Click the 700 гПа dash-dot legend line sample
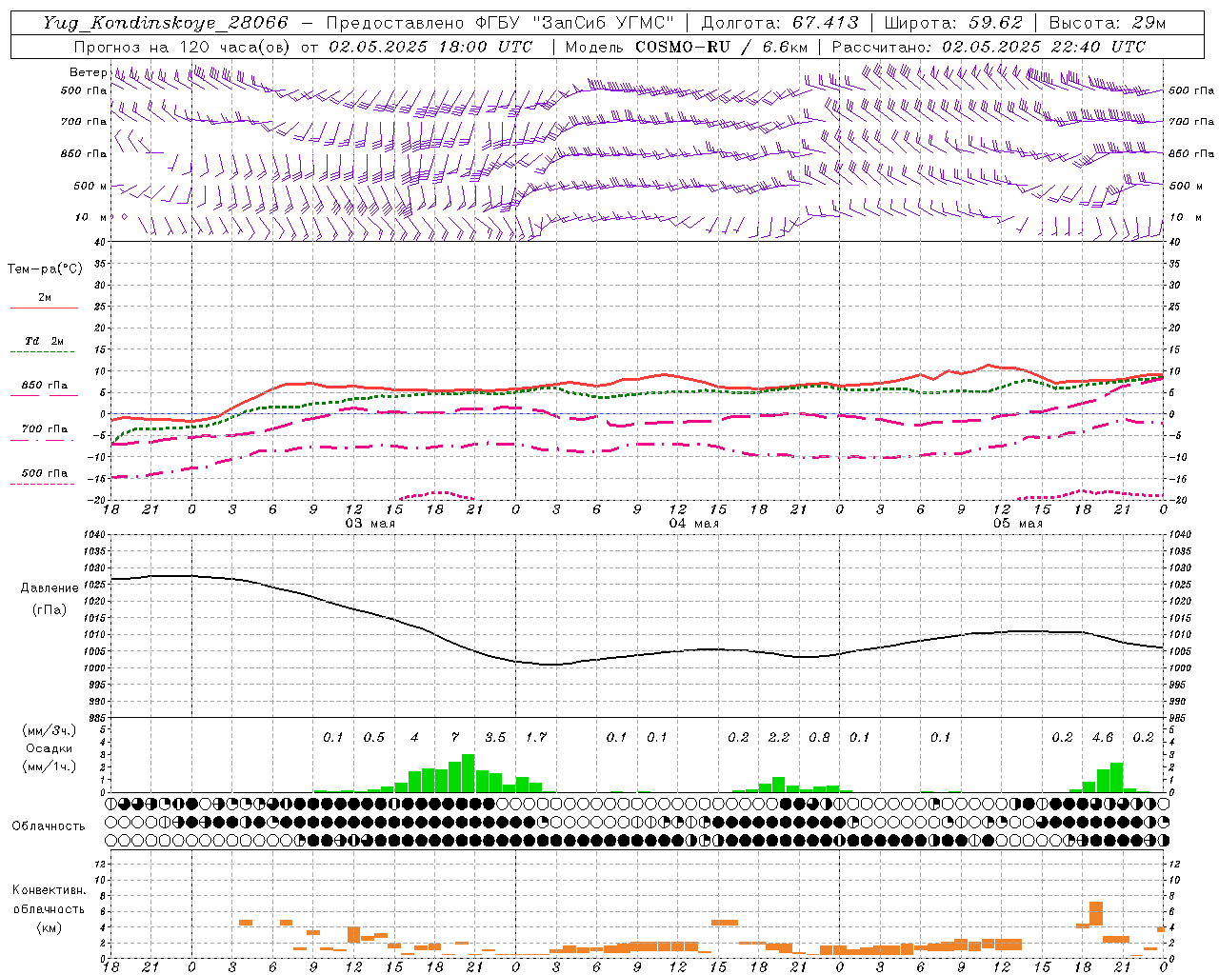This screenshot has height=975, width=1219. (x=44, y=440)
